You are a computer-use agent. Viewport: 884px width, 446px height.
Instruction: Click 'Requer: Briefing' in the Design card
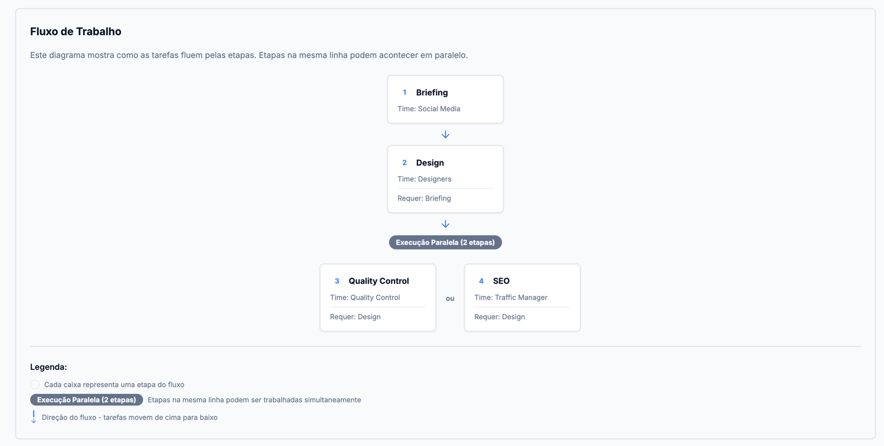(424, 198)
